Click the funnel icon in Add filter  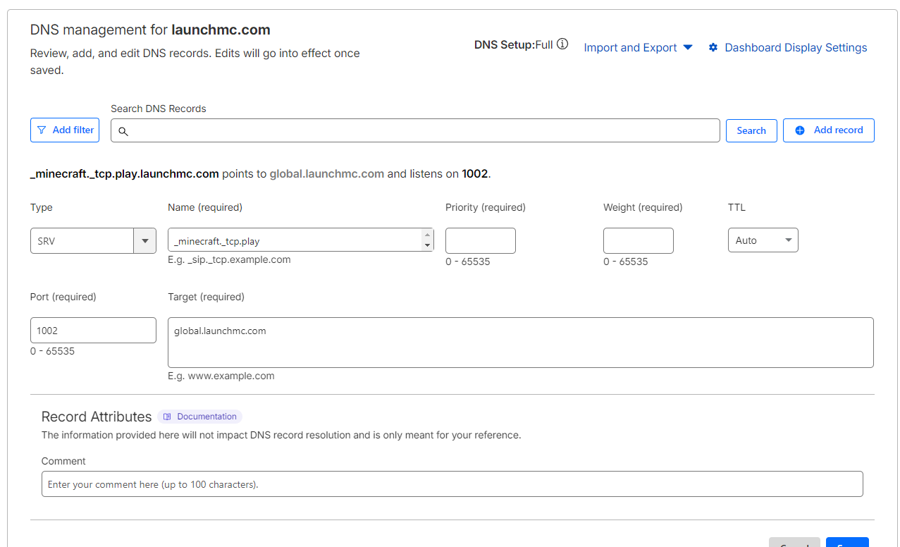42,130
